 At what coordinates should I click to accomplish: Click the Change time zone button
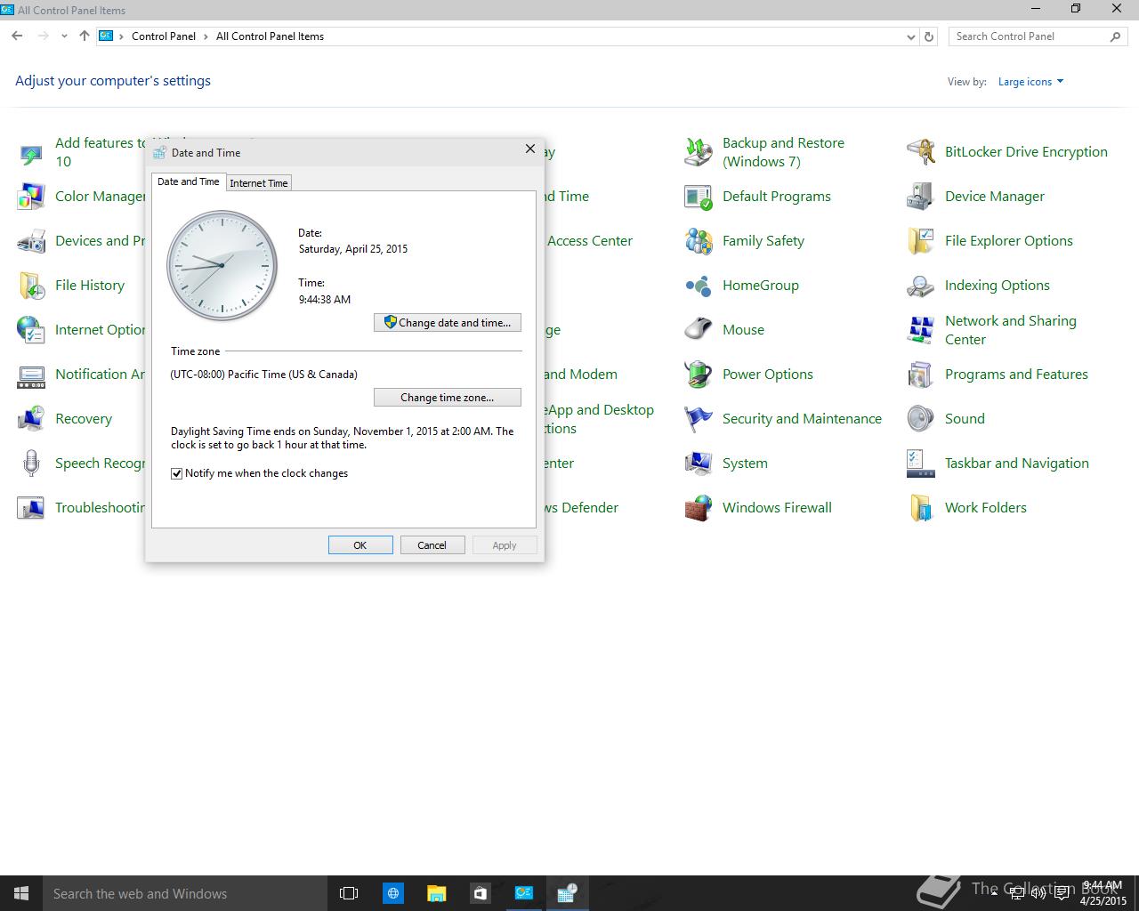click(448, 398)
